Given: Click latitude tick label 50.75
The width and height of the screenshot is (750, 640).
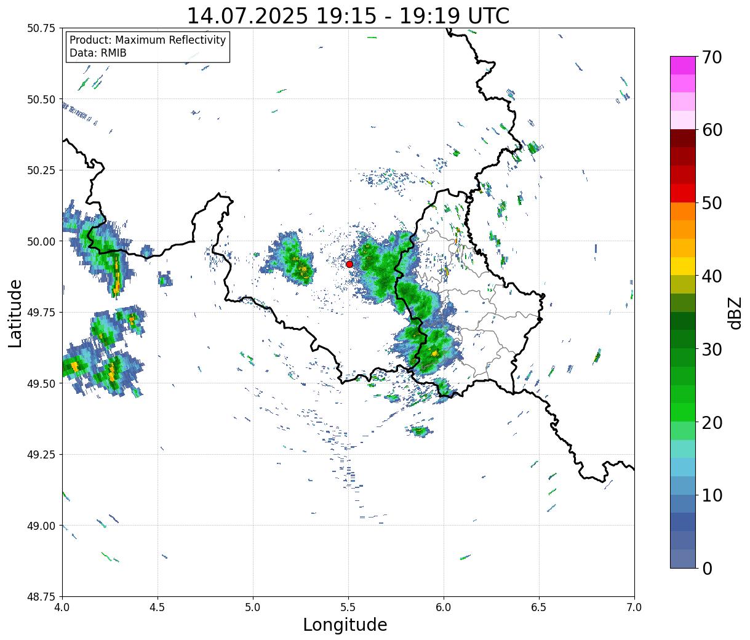Looking at the screenshot, I should click(41, 28).
